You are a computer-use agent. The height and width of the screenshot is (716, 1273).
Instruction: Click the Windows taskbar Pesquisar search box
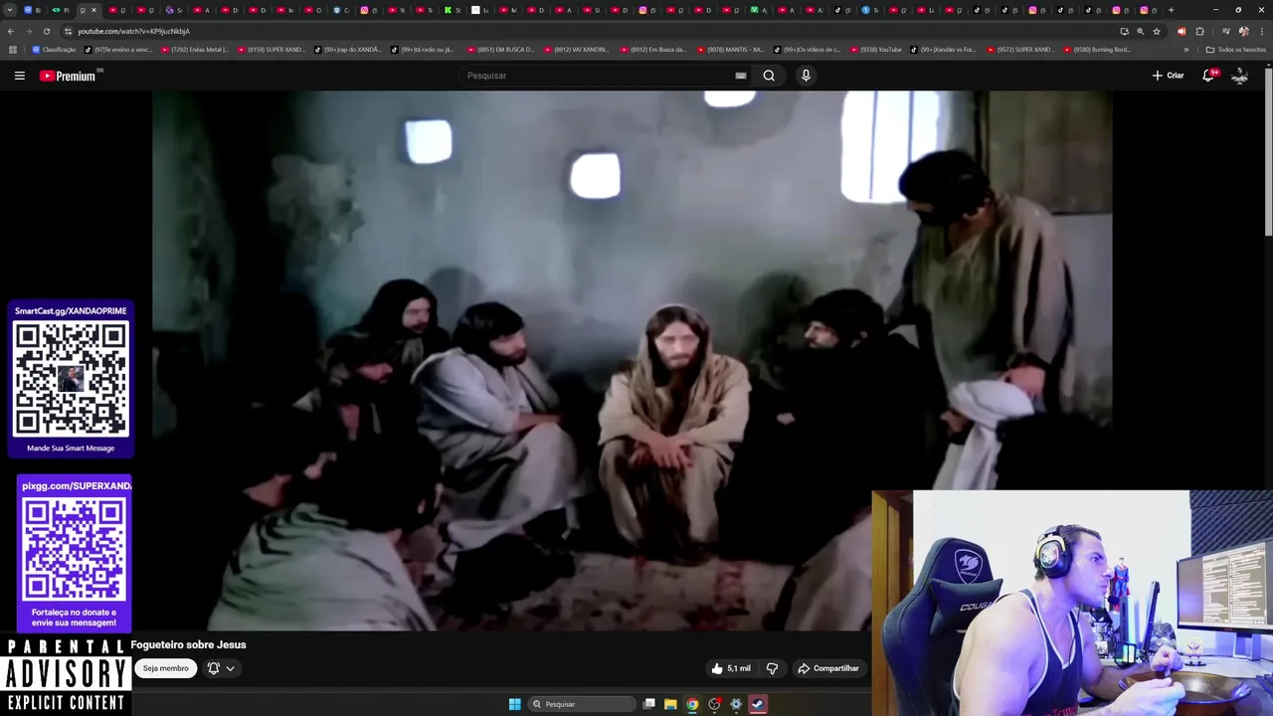pos(582,704)
